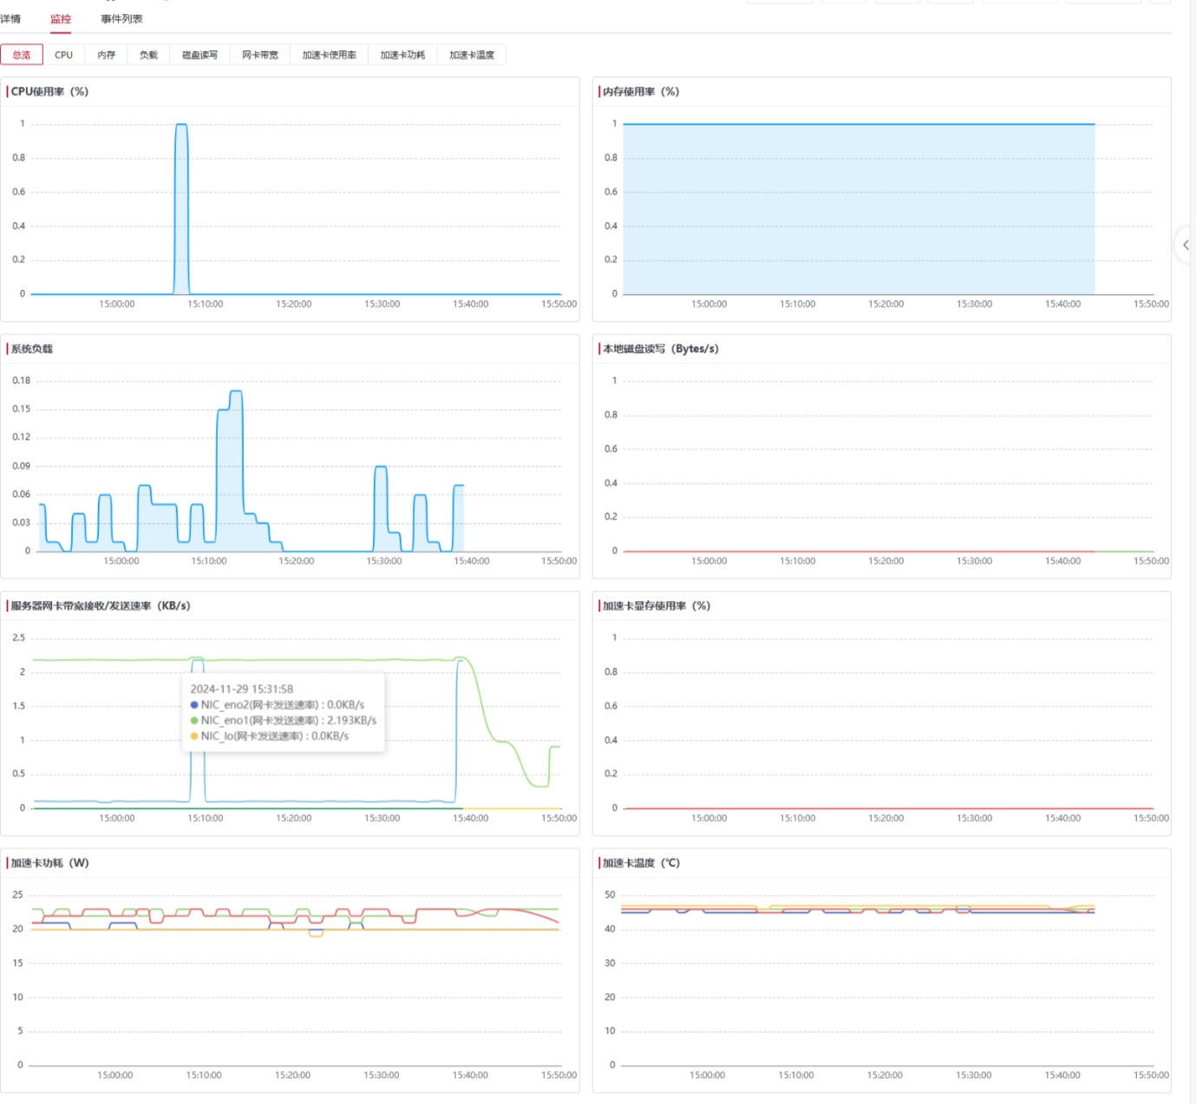
Task: Click the blue memory usage filled area
Action: [x=859, y=208]
